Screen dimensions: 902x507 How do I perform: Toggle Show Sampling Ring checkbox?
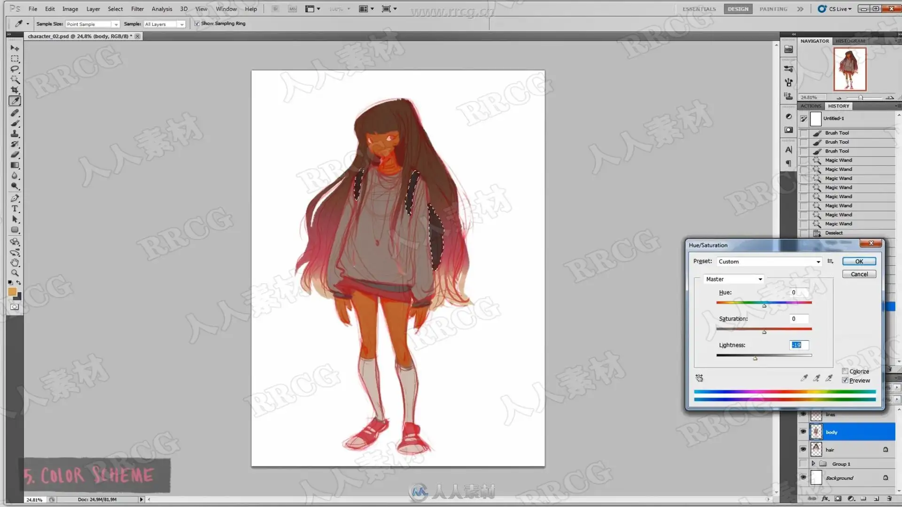(x=197, y=23)
